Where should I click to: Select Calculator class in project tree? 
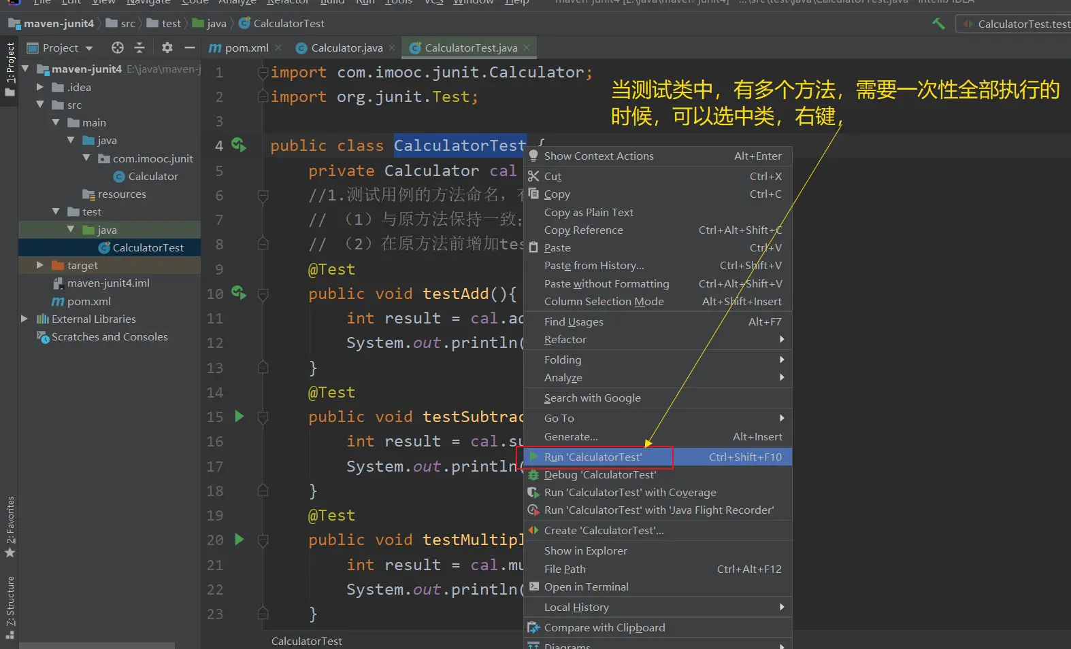pos(152,176)
